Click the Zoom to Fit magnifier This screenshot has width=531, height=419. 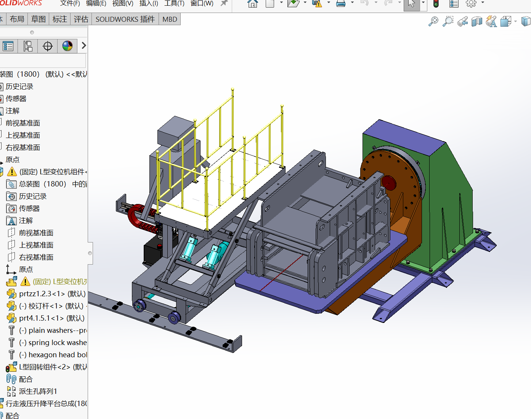click(433, 22)
